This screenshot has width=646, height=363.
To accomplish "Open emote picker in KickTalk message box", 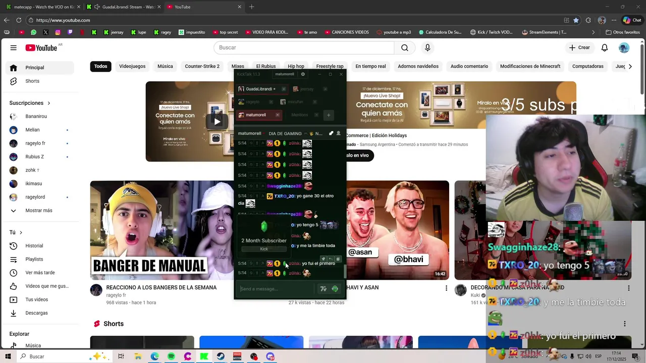I will pyautogui.click(x=335, y=289).
